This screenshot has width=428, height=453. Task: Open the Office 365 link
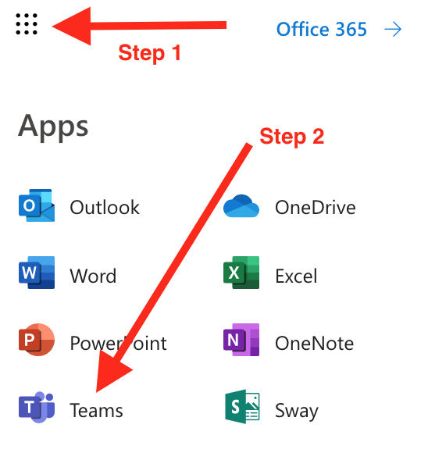[321, 29]
